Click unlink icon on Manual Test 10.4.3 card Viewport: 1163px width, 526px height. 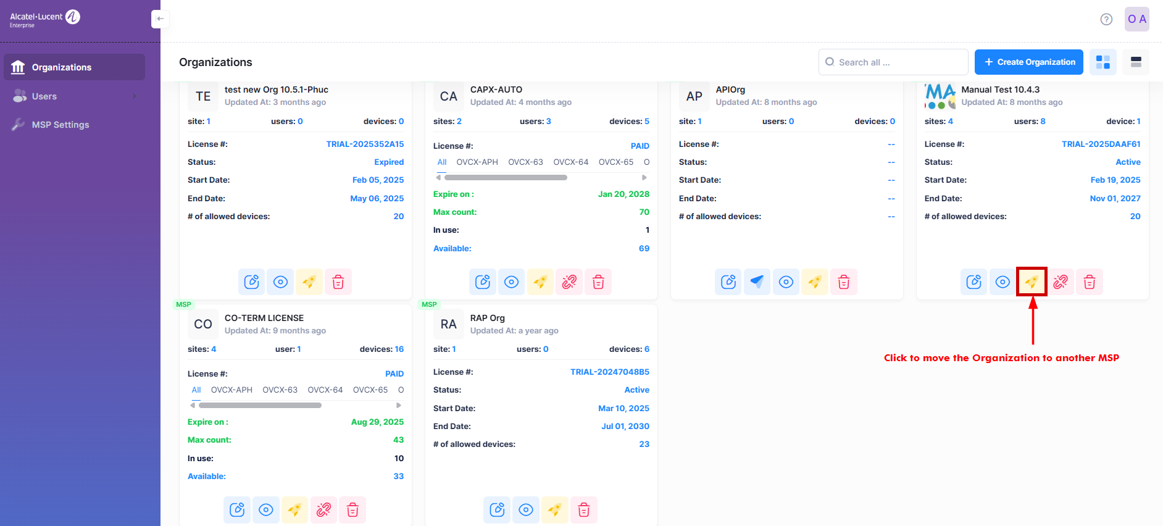tap(1060, 282)
